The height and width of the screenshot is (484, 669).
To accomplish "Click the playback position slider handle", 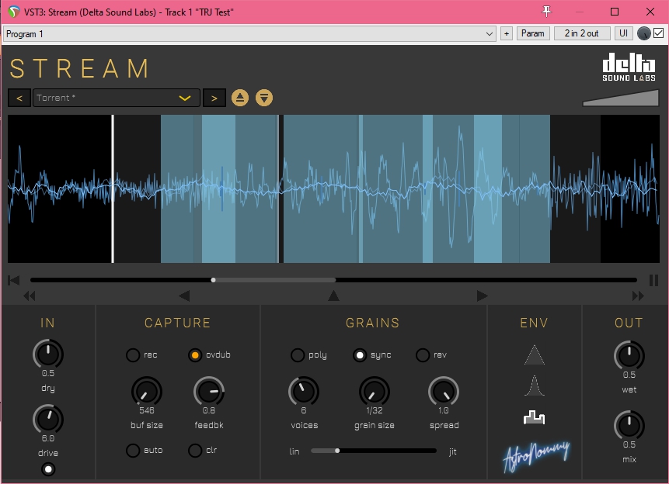I will [214, 280].
